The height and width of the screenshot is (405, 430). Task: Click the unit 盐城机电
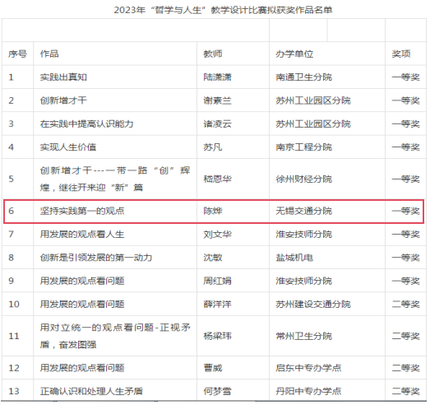click(294, 258)
